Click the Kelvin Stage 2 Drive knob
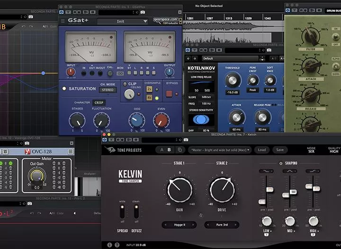 [x=222, y=190]
